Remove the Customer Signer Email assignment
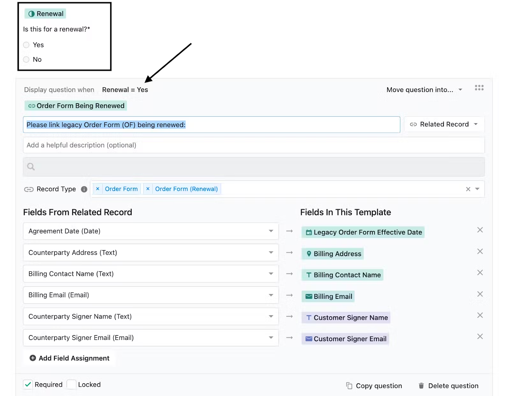510x396 pixels. [x=480, y=336]
